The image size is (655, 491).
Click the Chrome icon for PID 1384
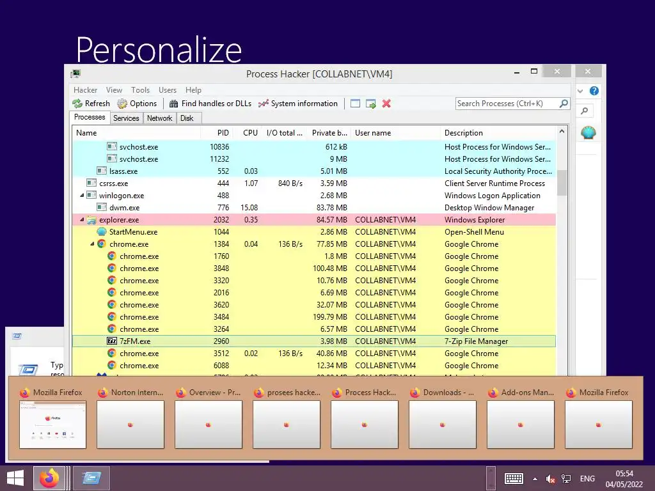tap(102, 244)
